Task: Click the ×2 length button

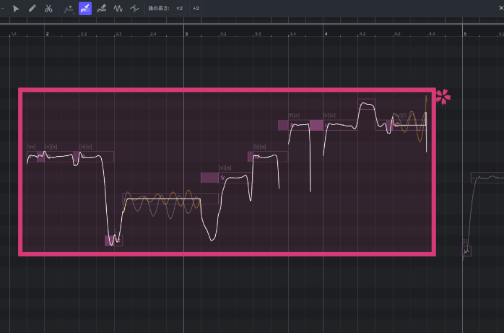Action: (179, 9)
